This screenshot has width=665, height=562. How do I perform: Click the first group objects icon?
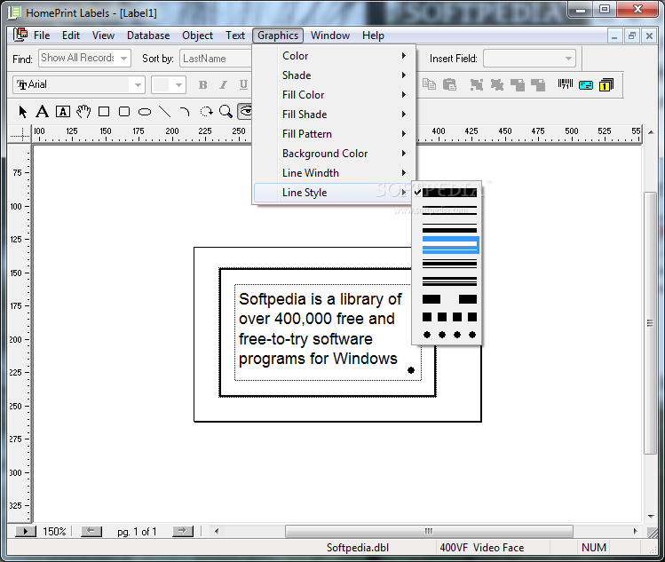coord(477,85)
